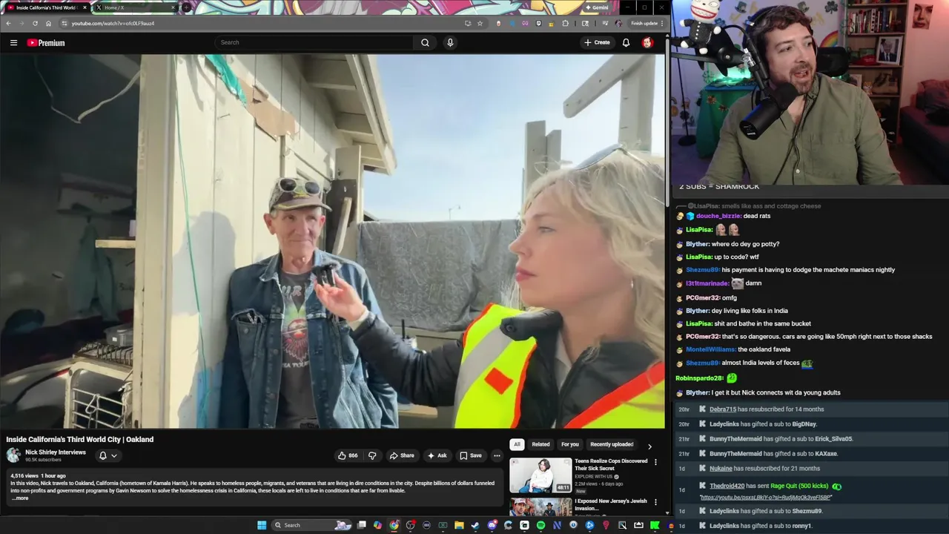Switch to the Home / X tab
Viewport: 949px width, 534px height.
(136, 7)
